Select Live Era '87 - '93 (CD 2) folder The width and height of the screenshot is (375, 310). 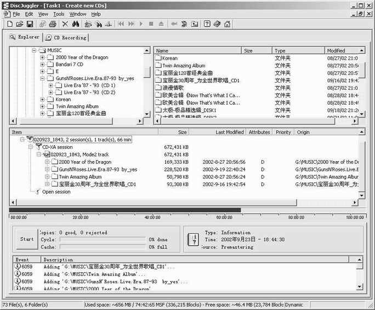pos(89,92)
